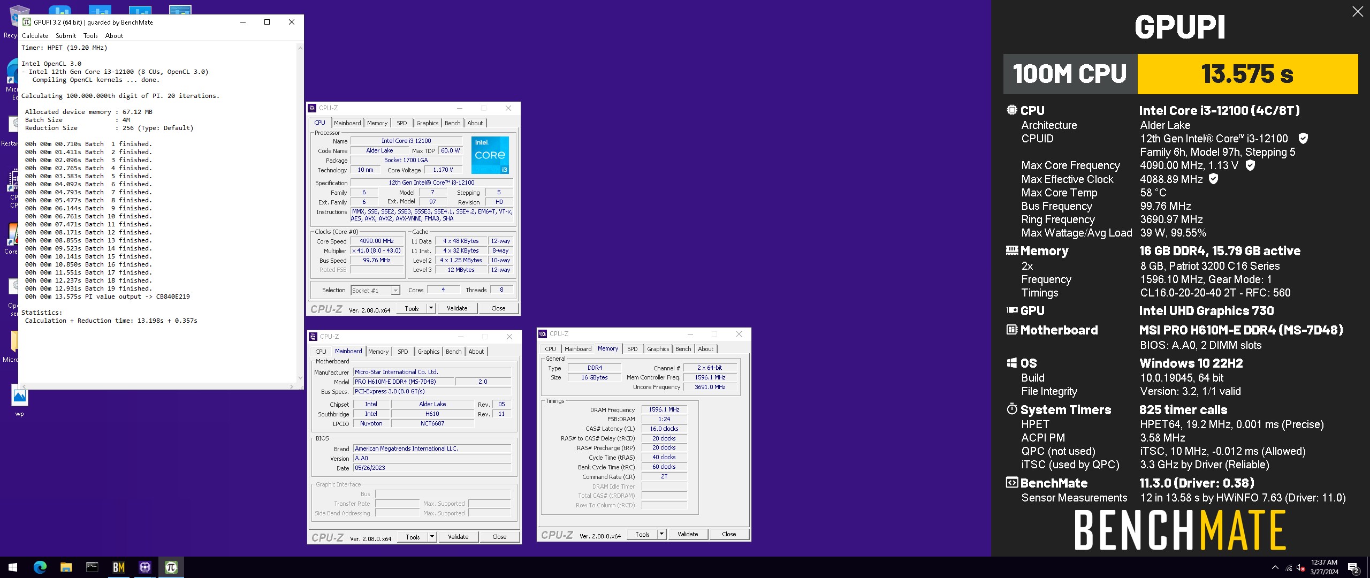Viewport: 1370px width, 578px height.
Task: Click the System Timers stopwatch icon
Action: click(1011, 409)
